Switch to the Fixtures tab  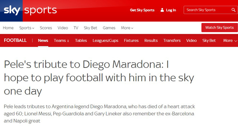coord(131,41)
